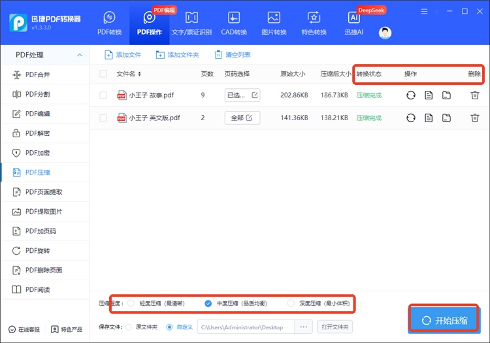Open the CAD转换 tab

(234, 24)
